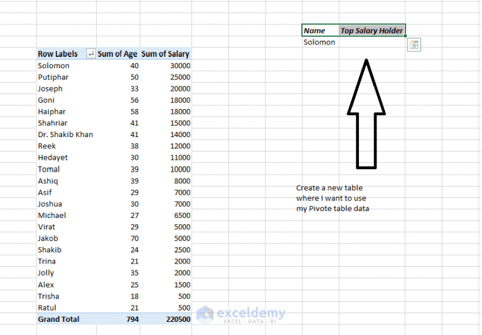Click Haiphar's age value 58
This screenshot has height=335, width=482.
click(x=134, y=111)
